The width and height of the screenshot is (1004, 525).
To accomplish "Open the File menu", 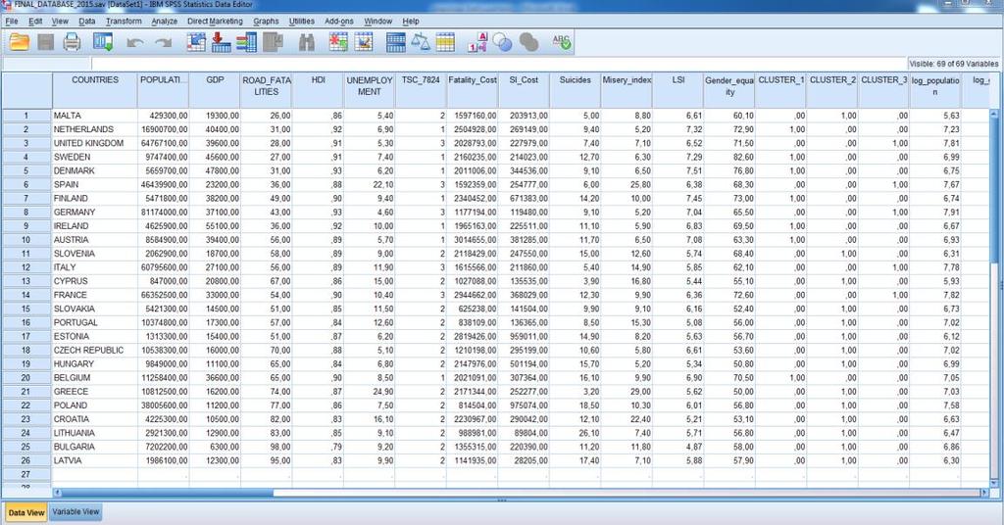I will pos(12,22).
